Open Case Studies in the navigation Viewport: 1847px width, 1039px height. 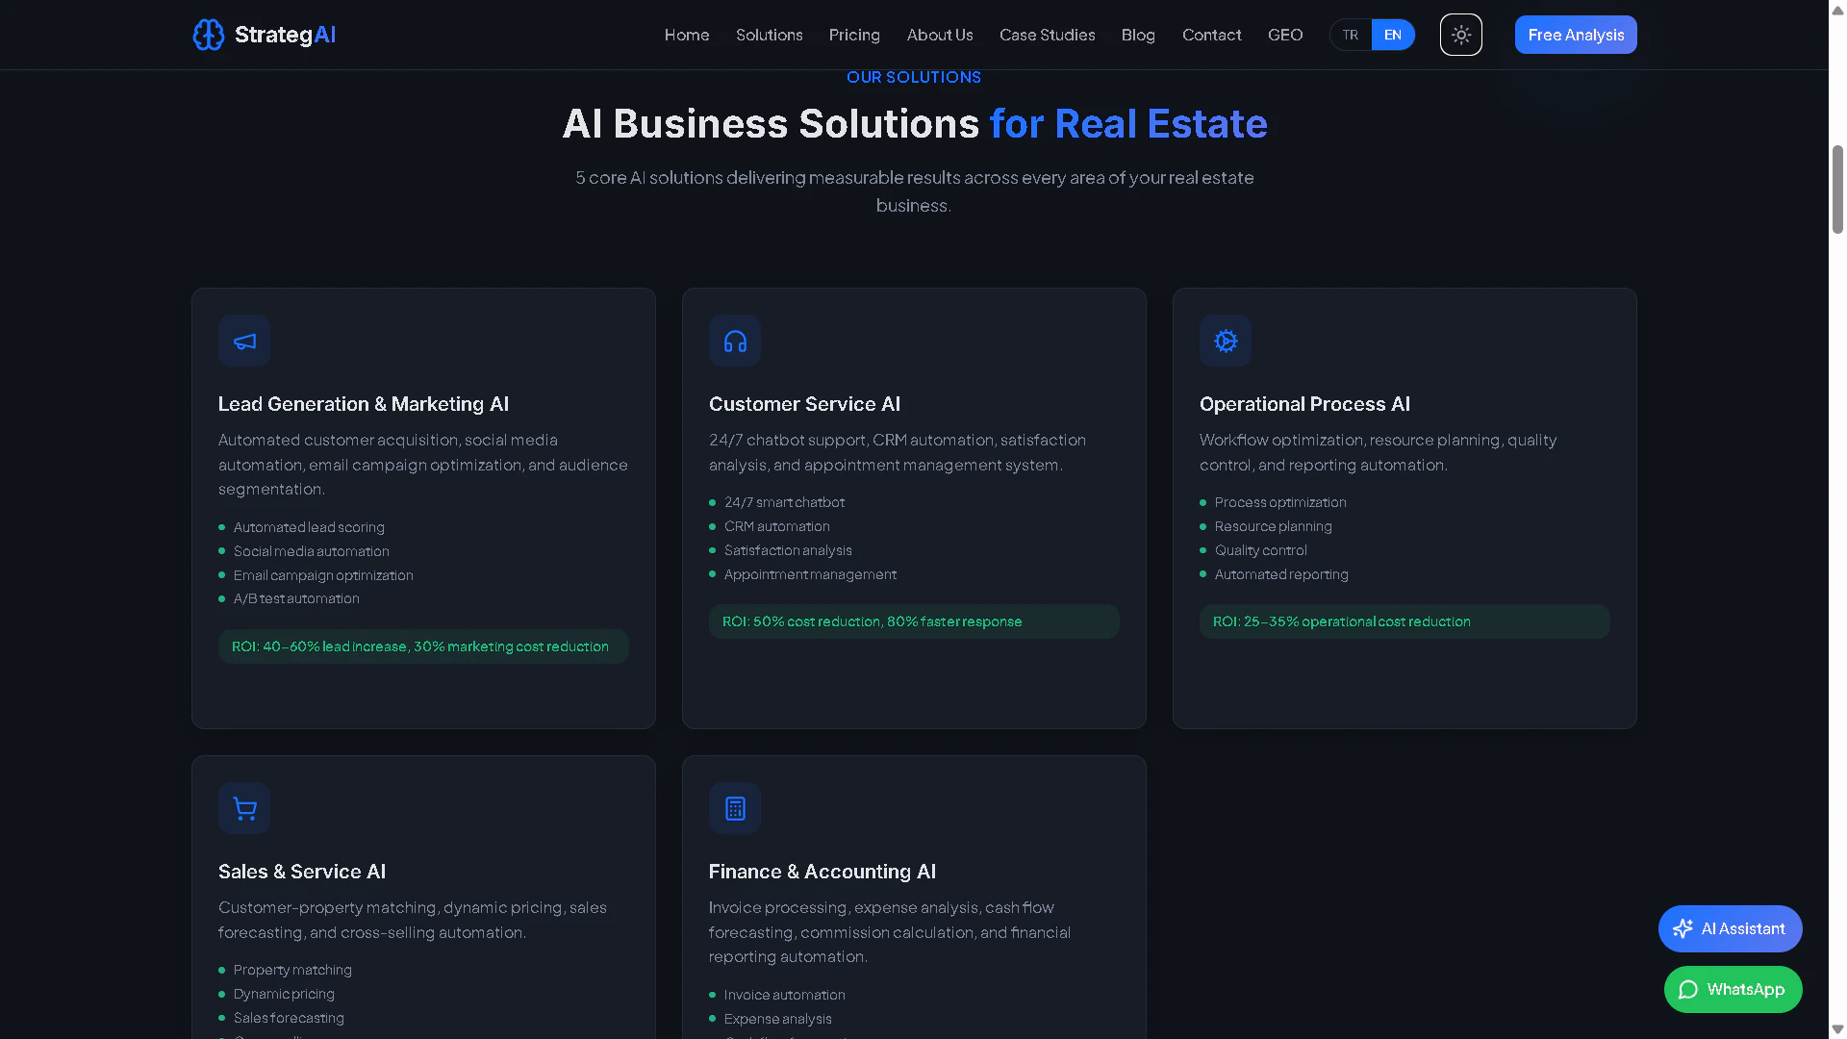click(x=1047, y=35)
